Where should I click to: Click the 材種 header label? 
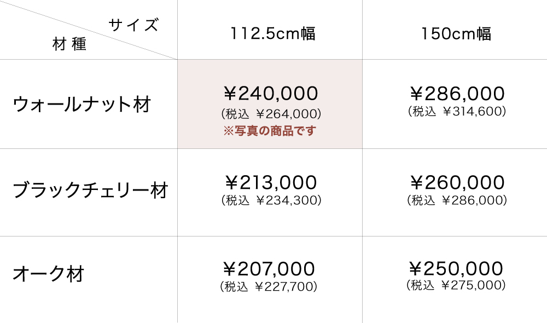[x=69, y=45]
